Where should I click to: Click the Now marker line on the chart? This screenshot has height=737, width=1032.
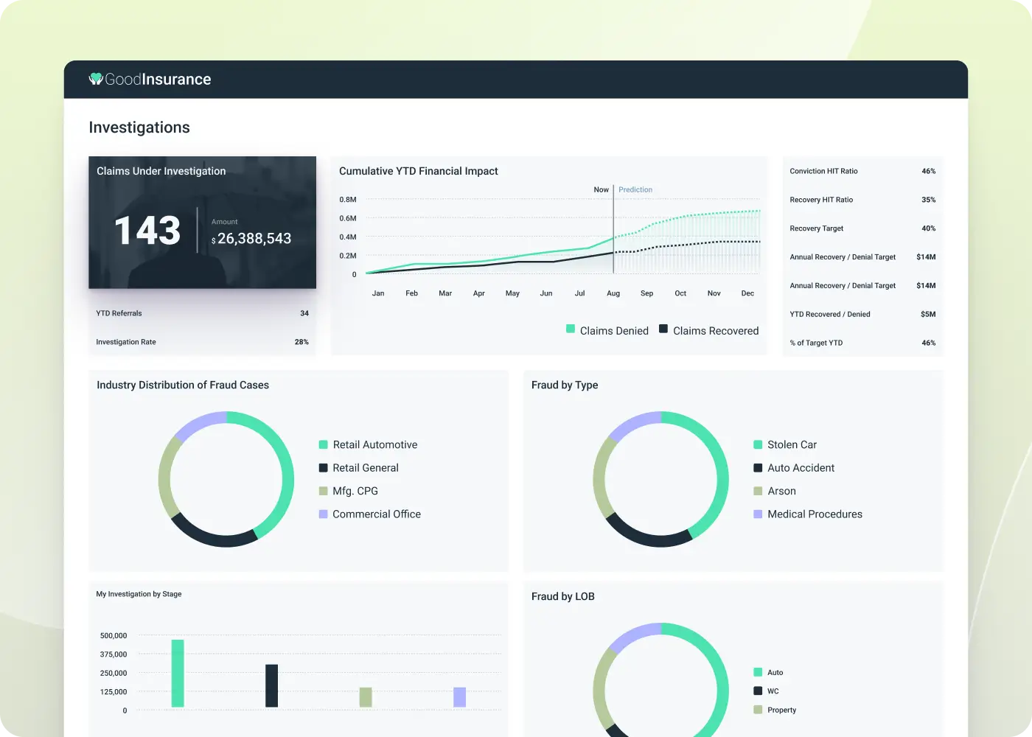coord(613,236)
